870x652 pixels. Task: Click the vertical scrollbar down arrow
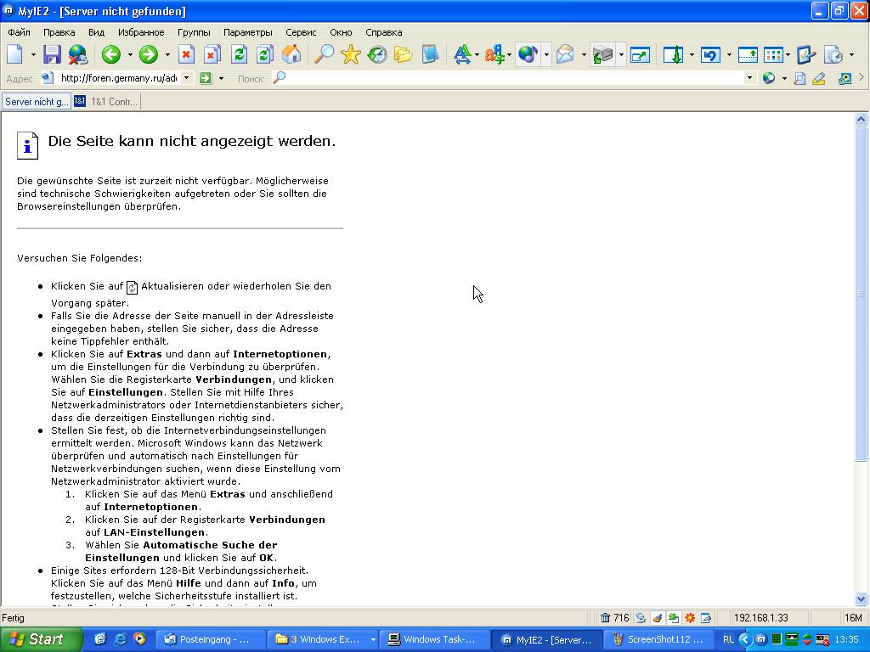pos(861,599)
